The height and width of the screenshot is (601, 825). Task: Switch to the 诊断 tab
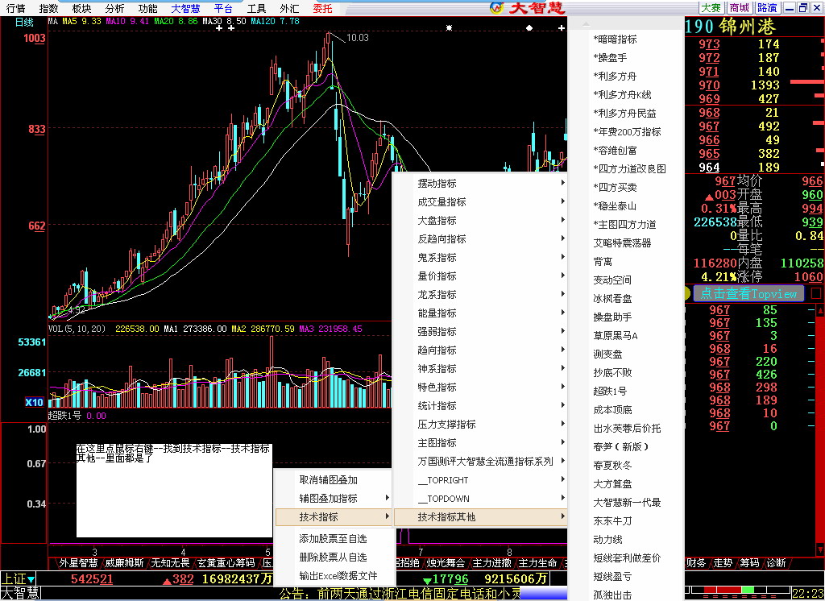tap(777, 563)
